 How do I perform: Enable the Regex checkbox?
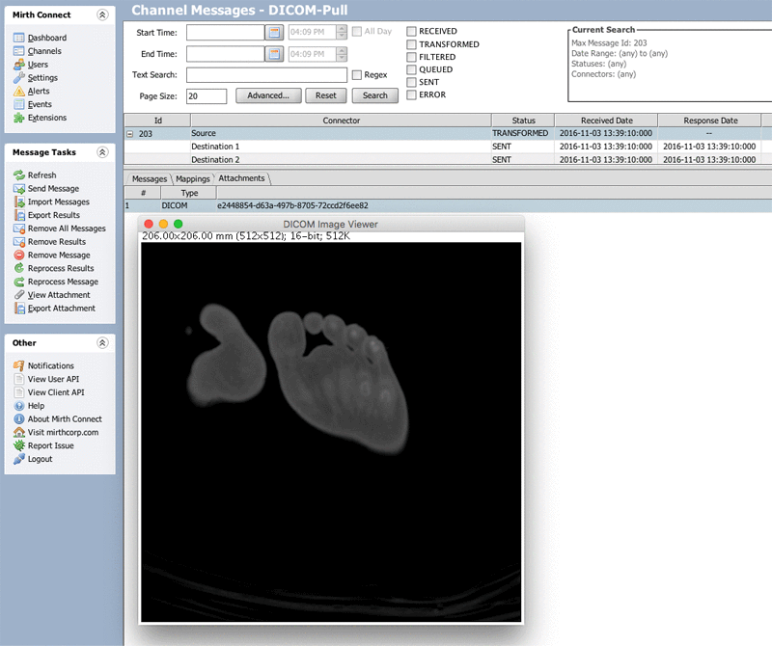coord(357,75)
